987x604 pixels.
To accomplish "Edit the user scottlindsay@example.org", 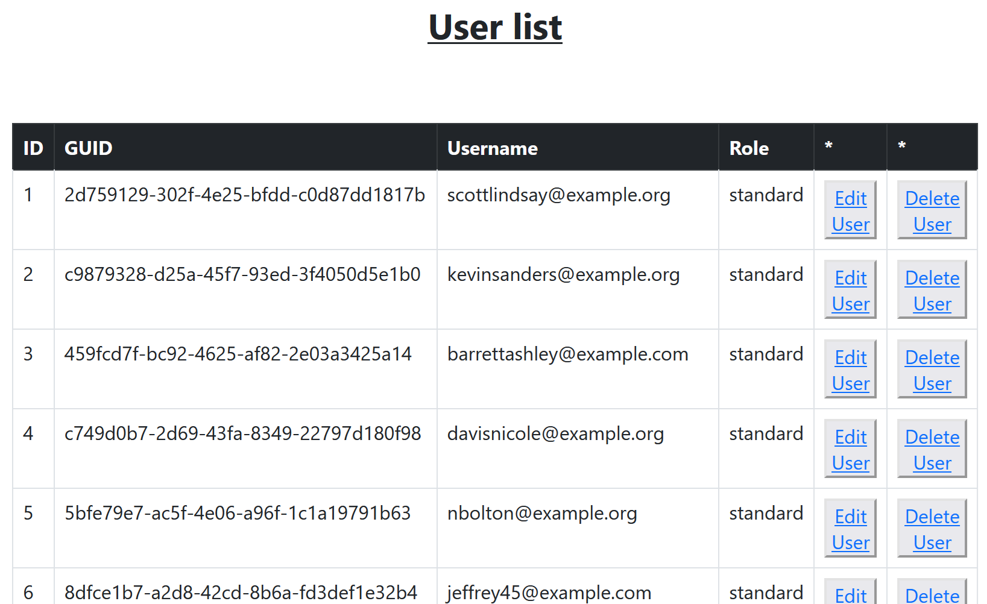I will (x=850, y=210).
